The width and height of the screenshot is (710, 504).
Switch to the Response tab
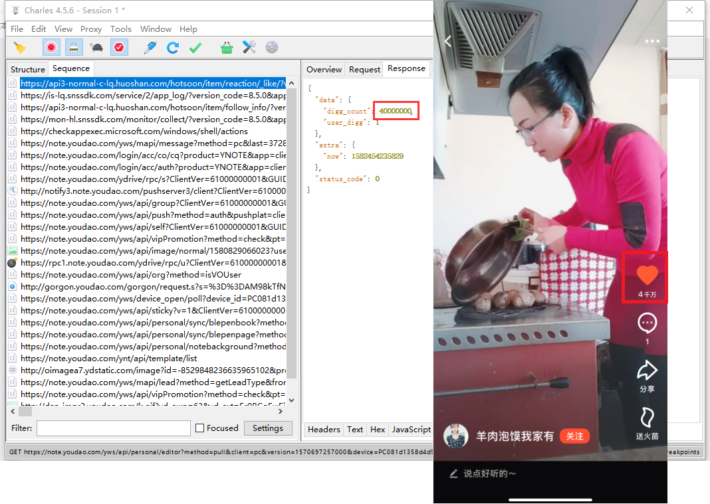click(x=407, y=68)
